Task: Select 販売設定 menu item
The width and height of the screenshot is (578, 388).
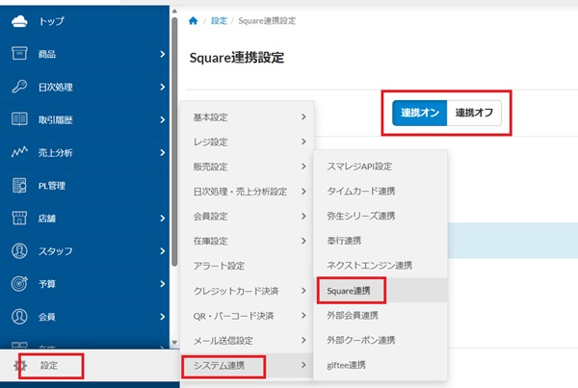Action: tap(247, 167)
